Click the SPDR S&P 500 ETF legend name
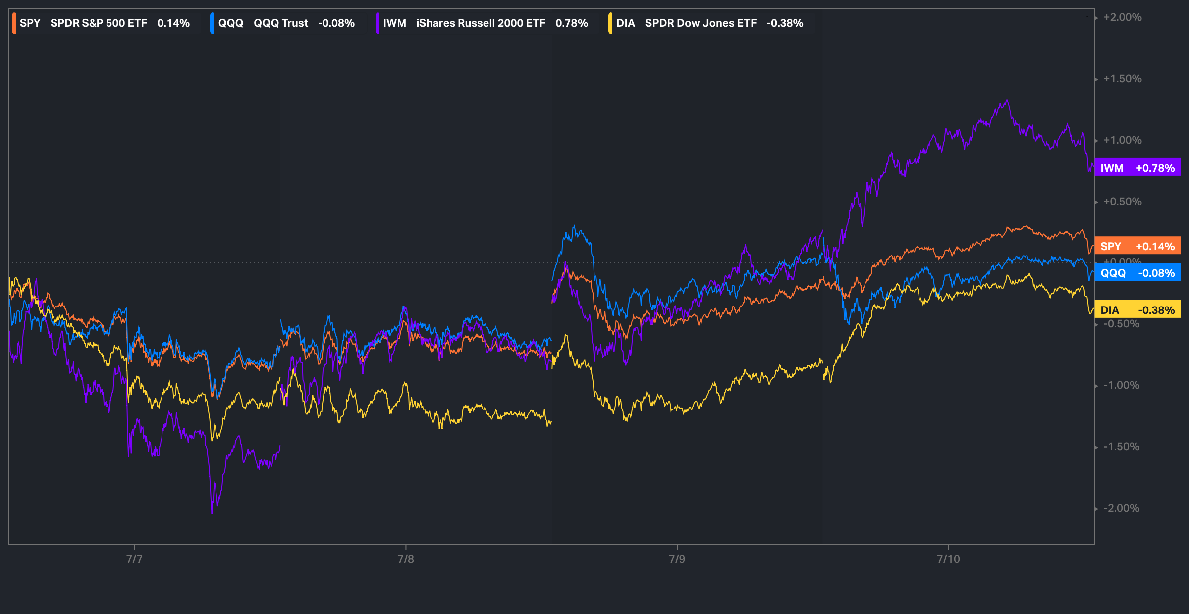Viewport: 1189px width, 614px height. point(99,23)
